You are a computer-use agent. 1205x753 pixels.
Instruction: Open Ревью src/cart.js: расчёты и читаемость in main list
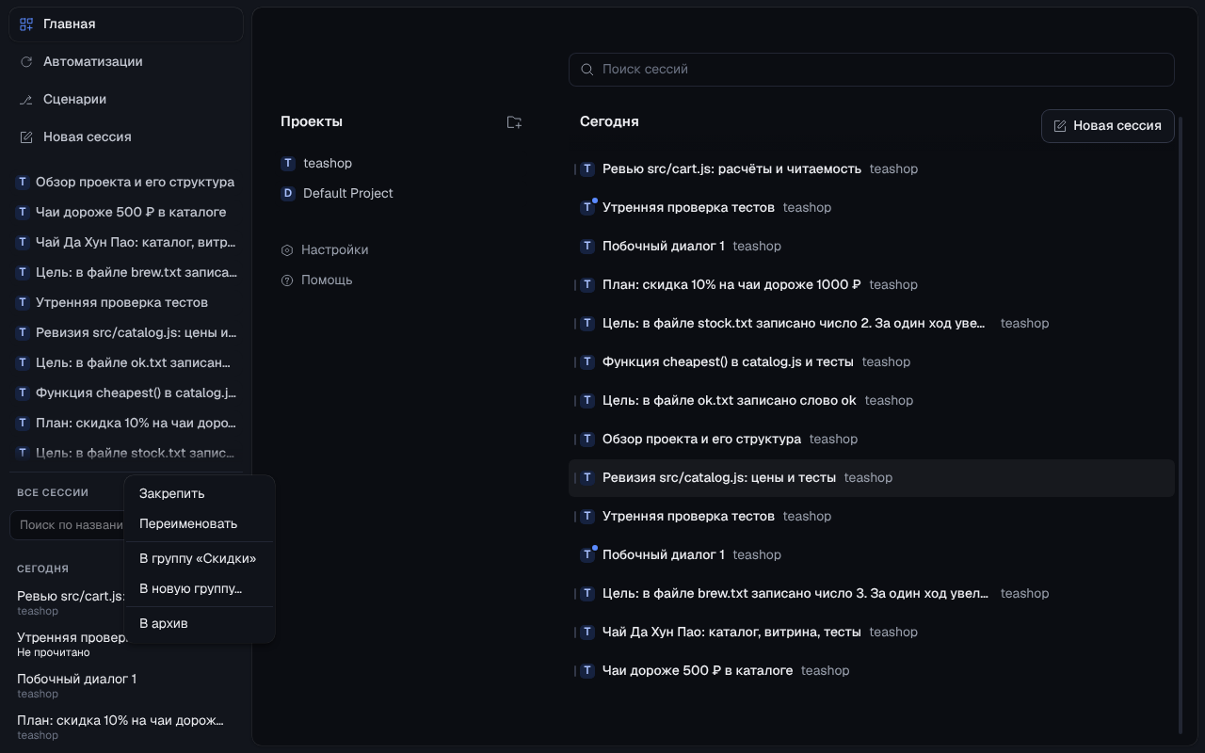(872, 169)
